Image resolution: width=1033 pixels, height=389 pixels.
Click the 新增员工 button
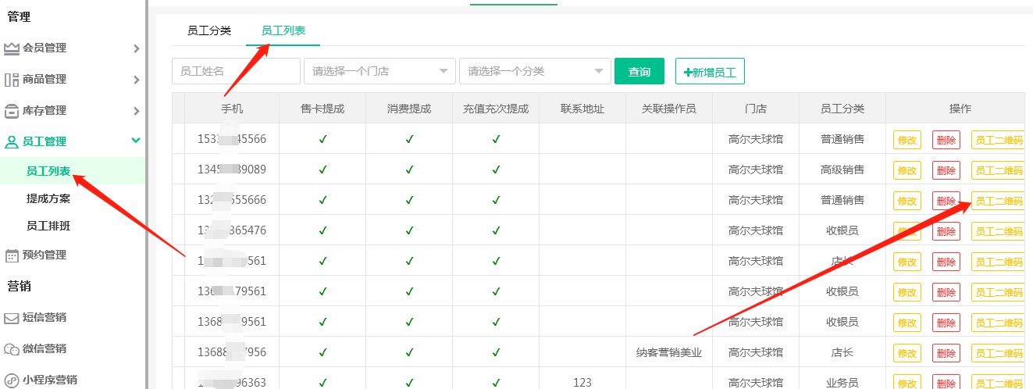[x=710, y=72]
